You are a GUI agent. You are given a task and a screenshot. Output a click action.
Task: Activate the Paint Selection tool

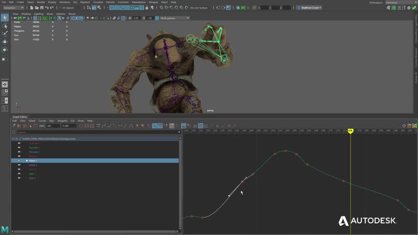click(5, 34)
